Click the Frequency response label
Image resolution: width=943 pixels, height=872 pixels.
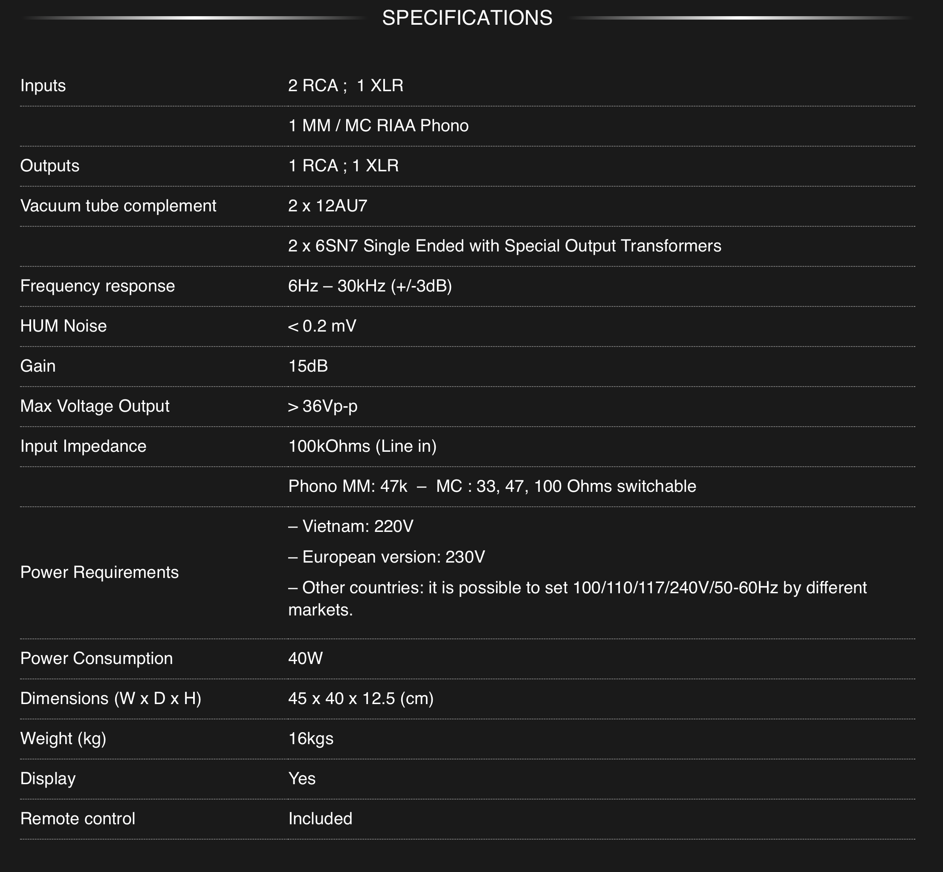pos(97,286)
